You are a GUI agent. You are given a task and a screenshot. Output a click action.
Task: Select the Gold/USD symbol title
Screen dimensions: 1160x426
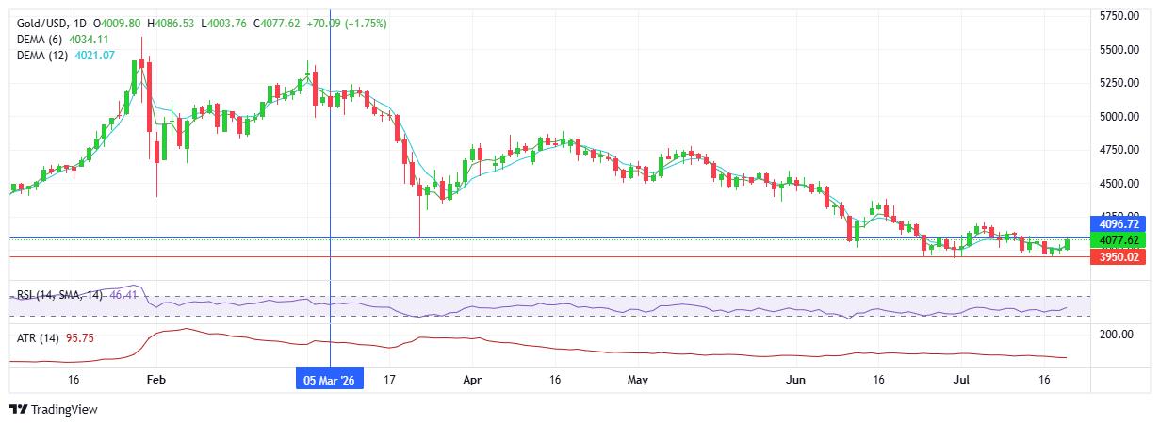[42, 23]
